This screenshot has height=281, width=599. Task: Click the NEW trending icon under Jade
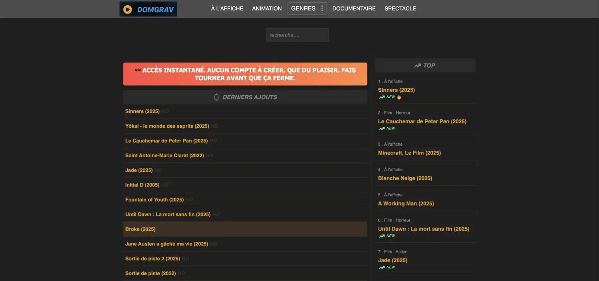382,267
